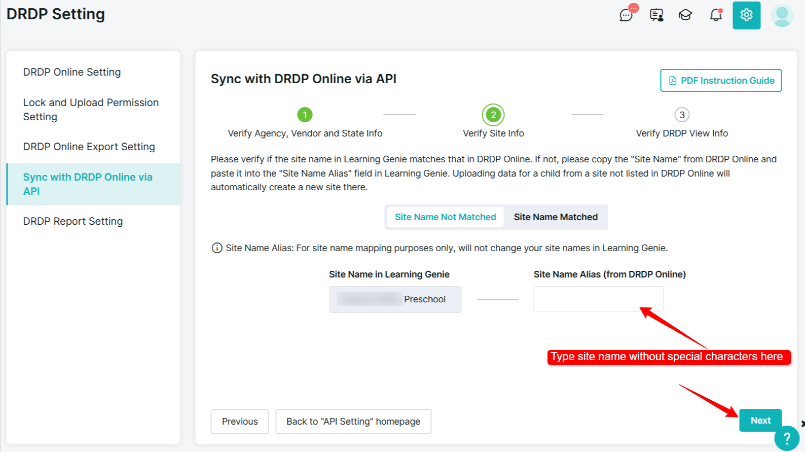Click the 'Verify Site Info' label
Image resolution: width=805 pixels, height=452 pixels.
[x=493, y=133]
